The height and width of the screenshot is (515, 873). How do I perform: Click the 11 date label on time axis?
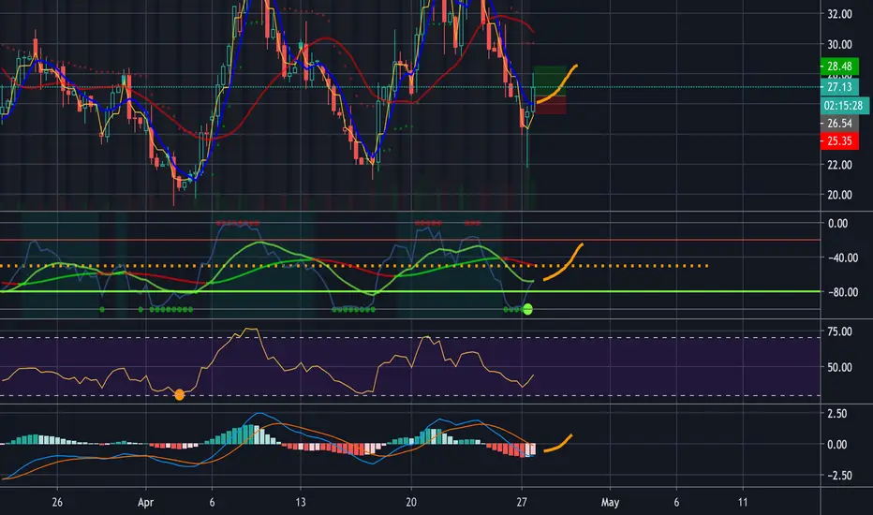point(743,502)
